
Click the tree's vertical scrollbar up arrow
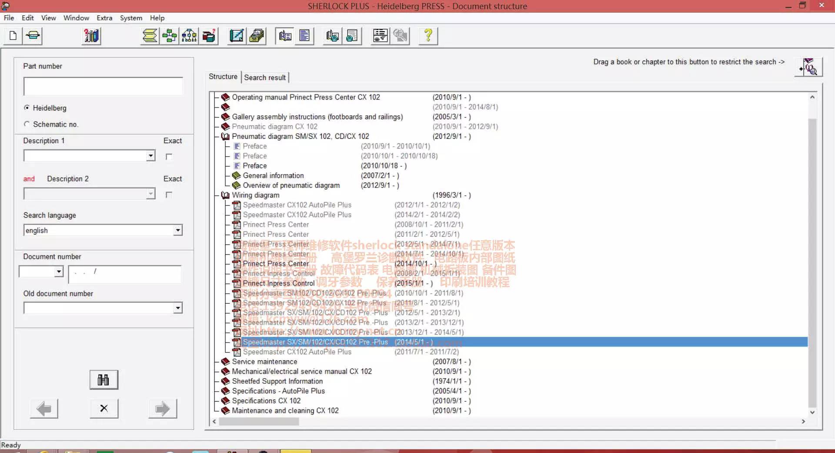812,97
